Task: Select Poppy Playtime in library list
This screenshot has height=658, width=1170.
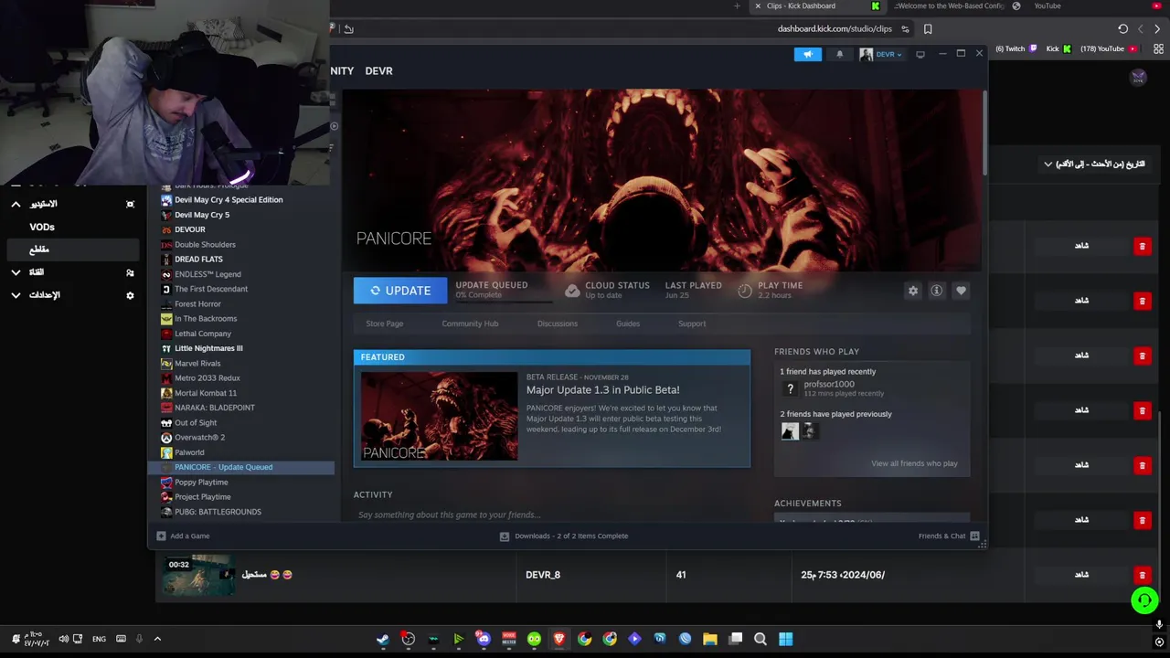Action: [x=201, y=482]
